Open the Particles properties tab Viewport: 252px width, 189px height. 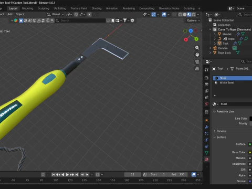coord(206,133)
